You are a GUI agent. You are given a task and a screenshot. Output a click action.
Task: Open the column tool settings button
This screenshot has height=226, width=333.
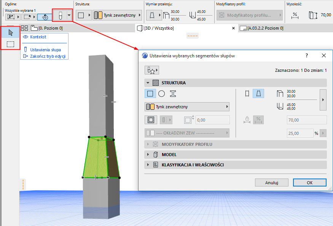60,15
